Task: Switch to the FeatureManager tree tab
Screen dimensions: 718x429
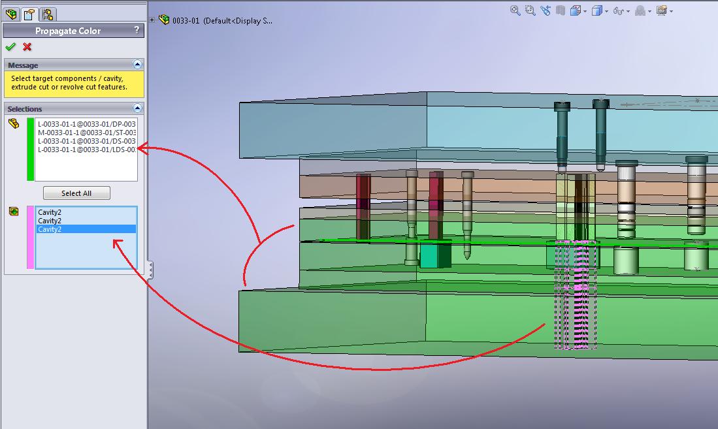Action: tap(11, 14)
